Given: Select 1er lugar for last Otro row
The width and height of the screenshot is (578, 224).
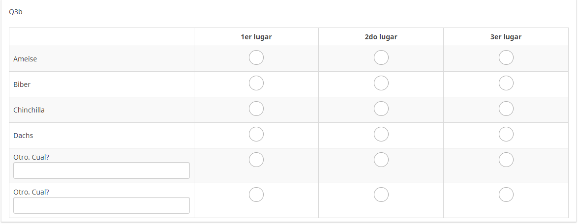Looking at the screenshot, I should coord(256,195).
